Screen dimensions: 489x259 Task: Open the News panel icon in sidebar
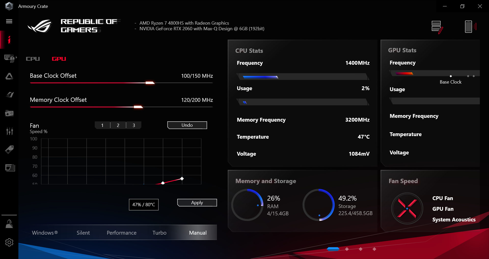click(10, 168)
